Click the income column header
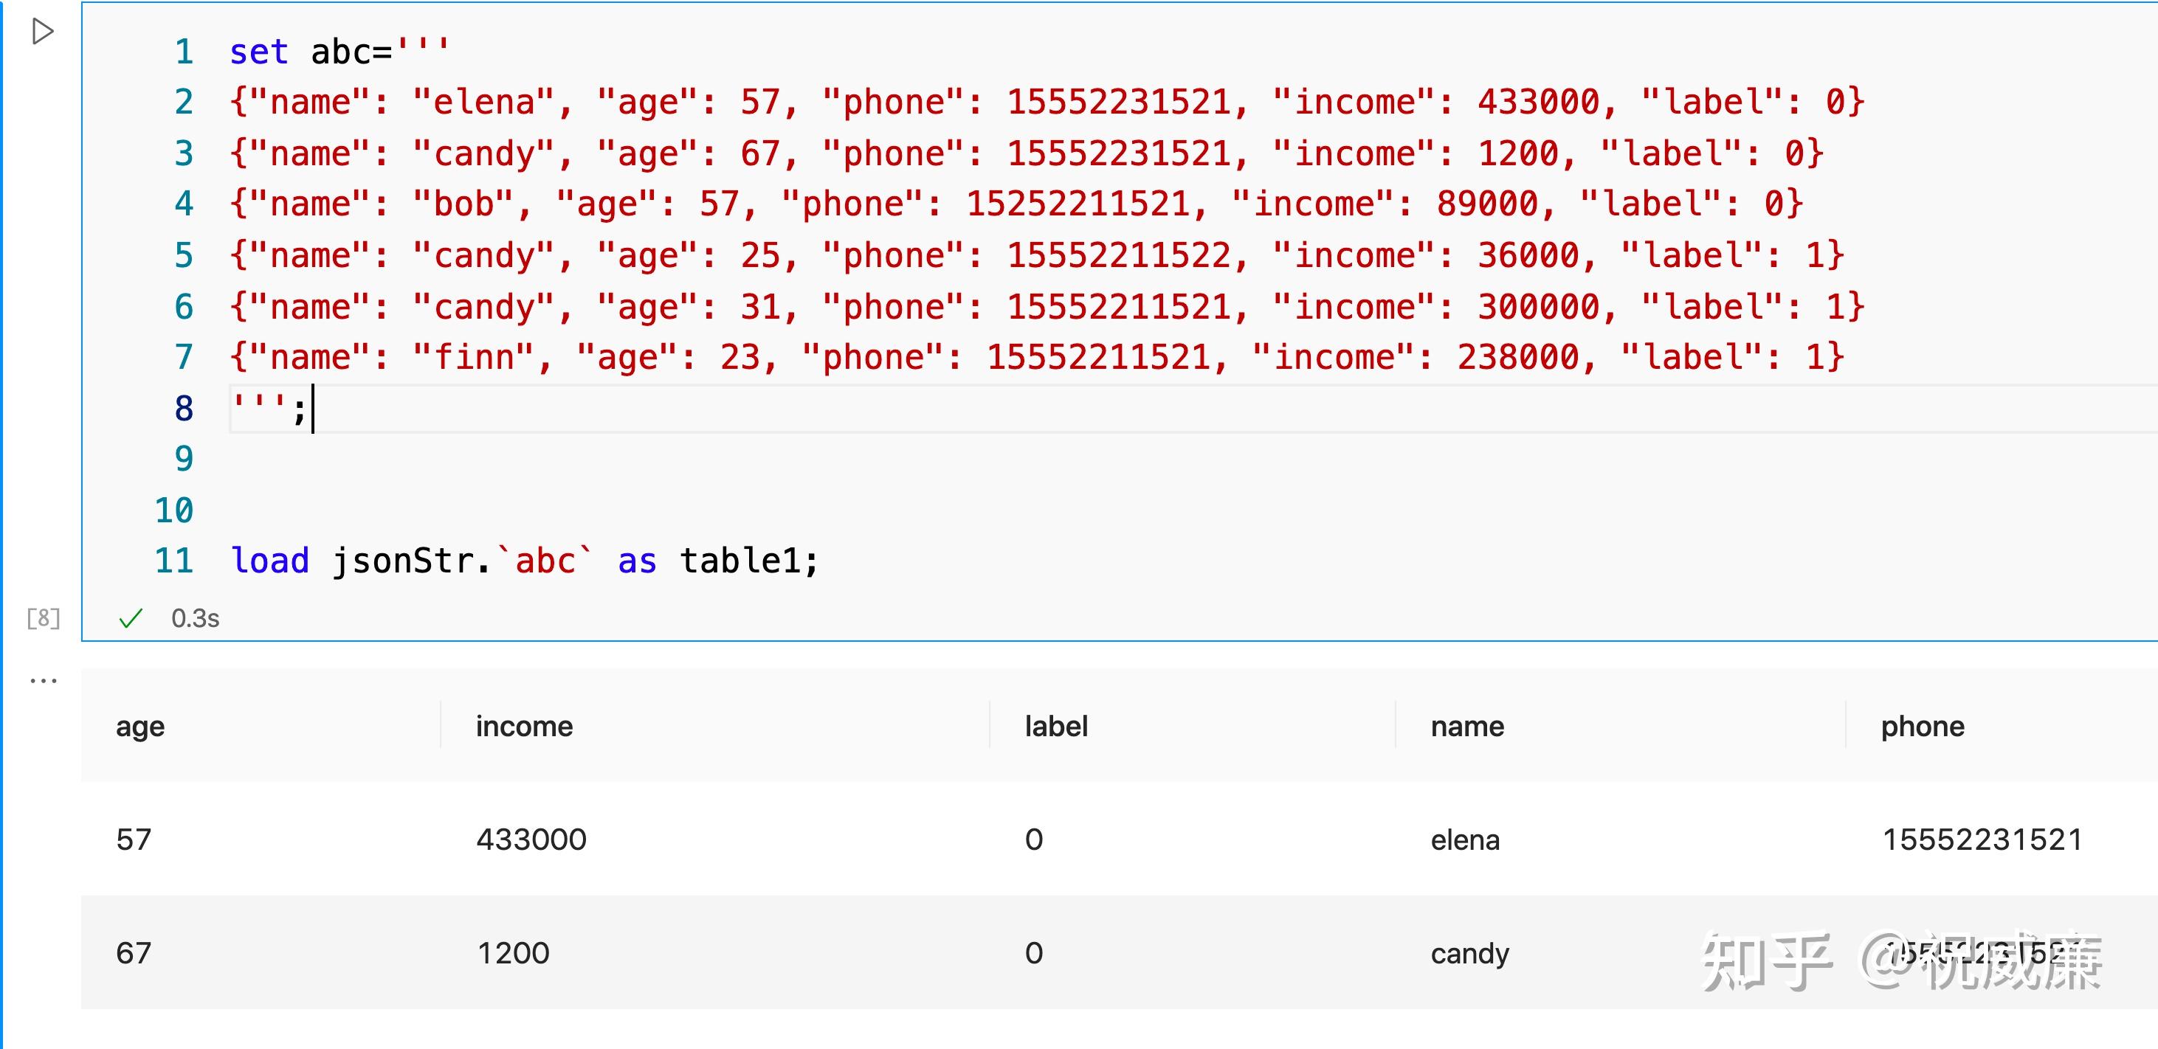 pyautogui.click(x=523, y=726)
